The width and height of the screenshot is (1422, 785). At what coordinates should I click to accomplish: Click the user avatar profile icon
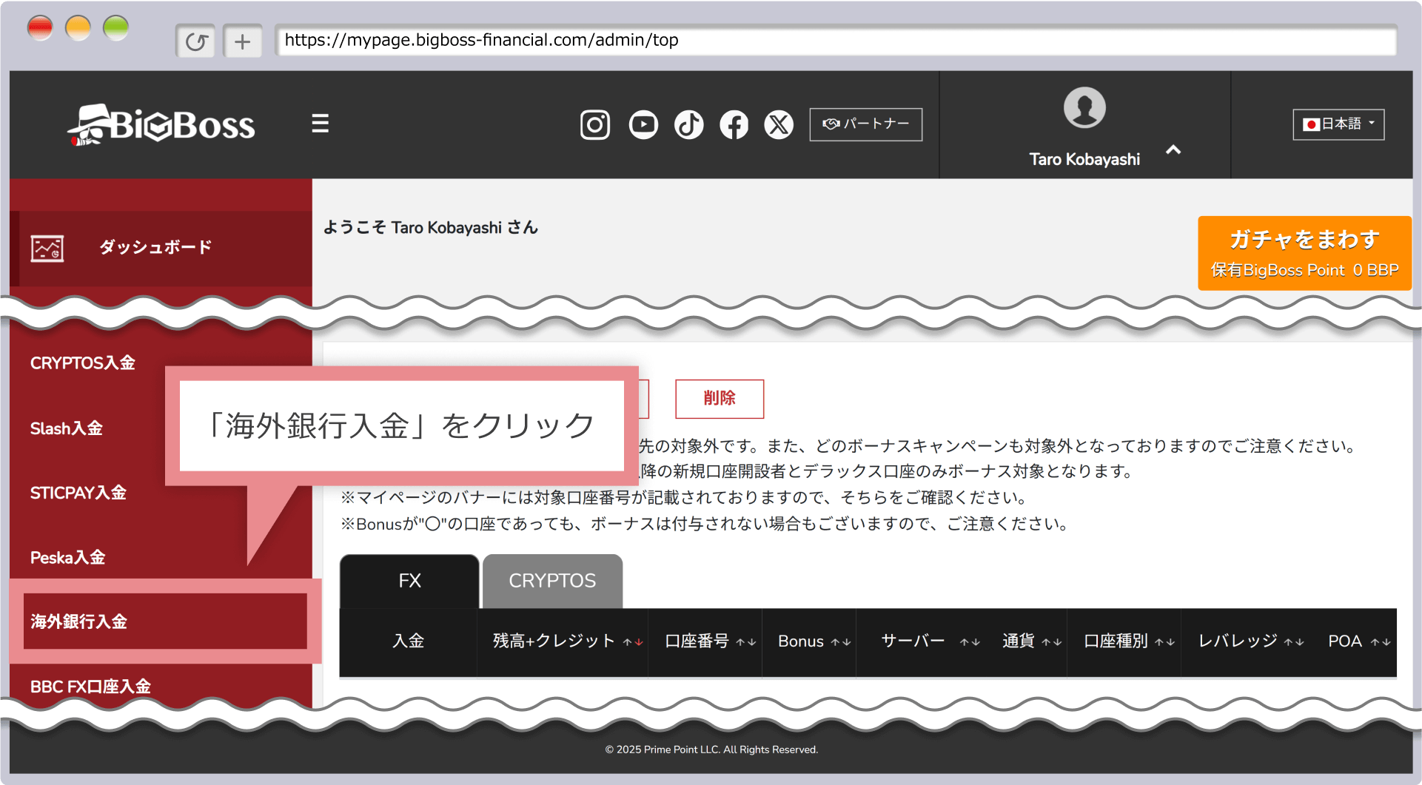1084,108
